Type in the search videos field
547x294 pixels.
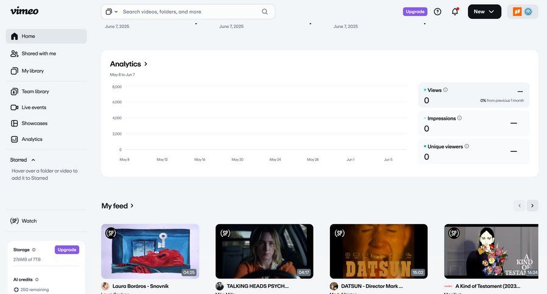(190, 12)
